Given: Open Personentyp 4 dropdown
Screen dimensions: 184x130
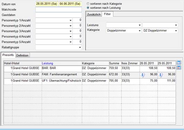Looking at the screenshot, I should tap(70, 36).
